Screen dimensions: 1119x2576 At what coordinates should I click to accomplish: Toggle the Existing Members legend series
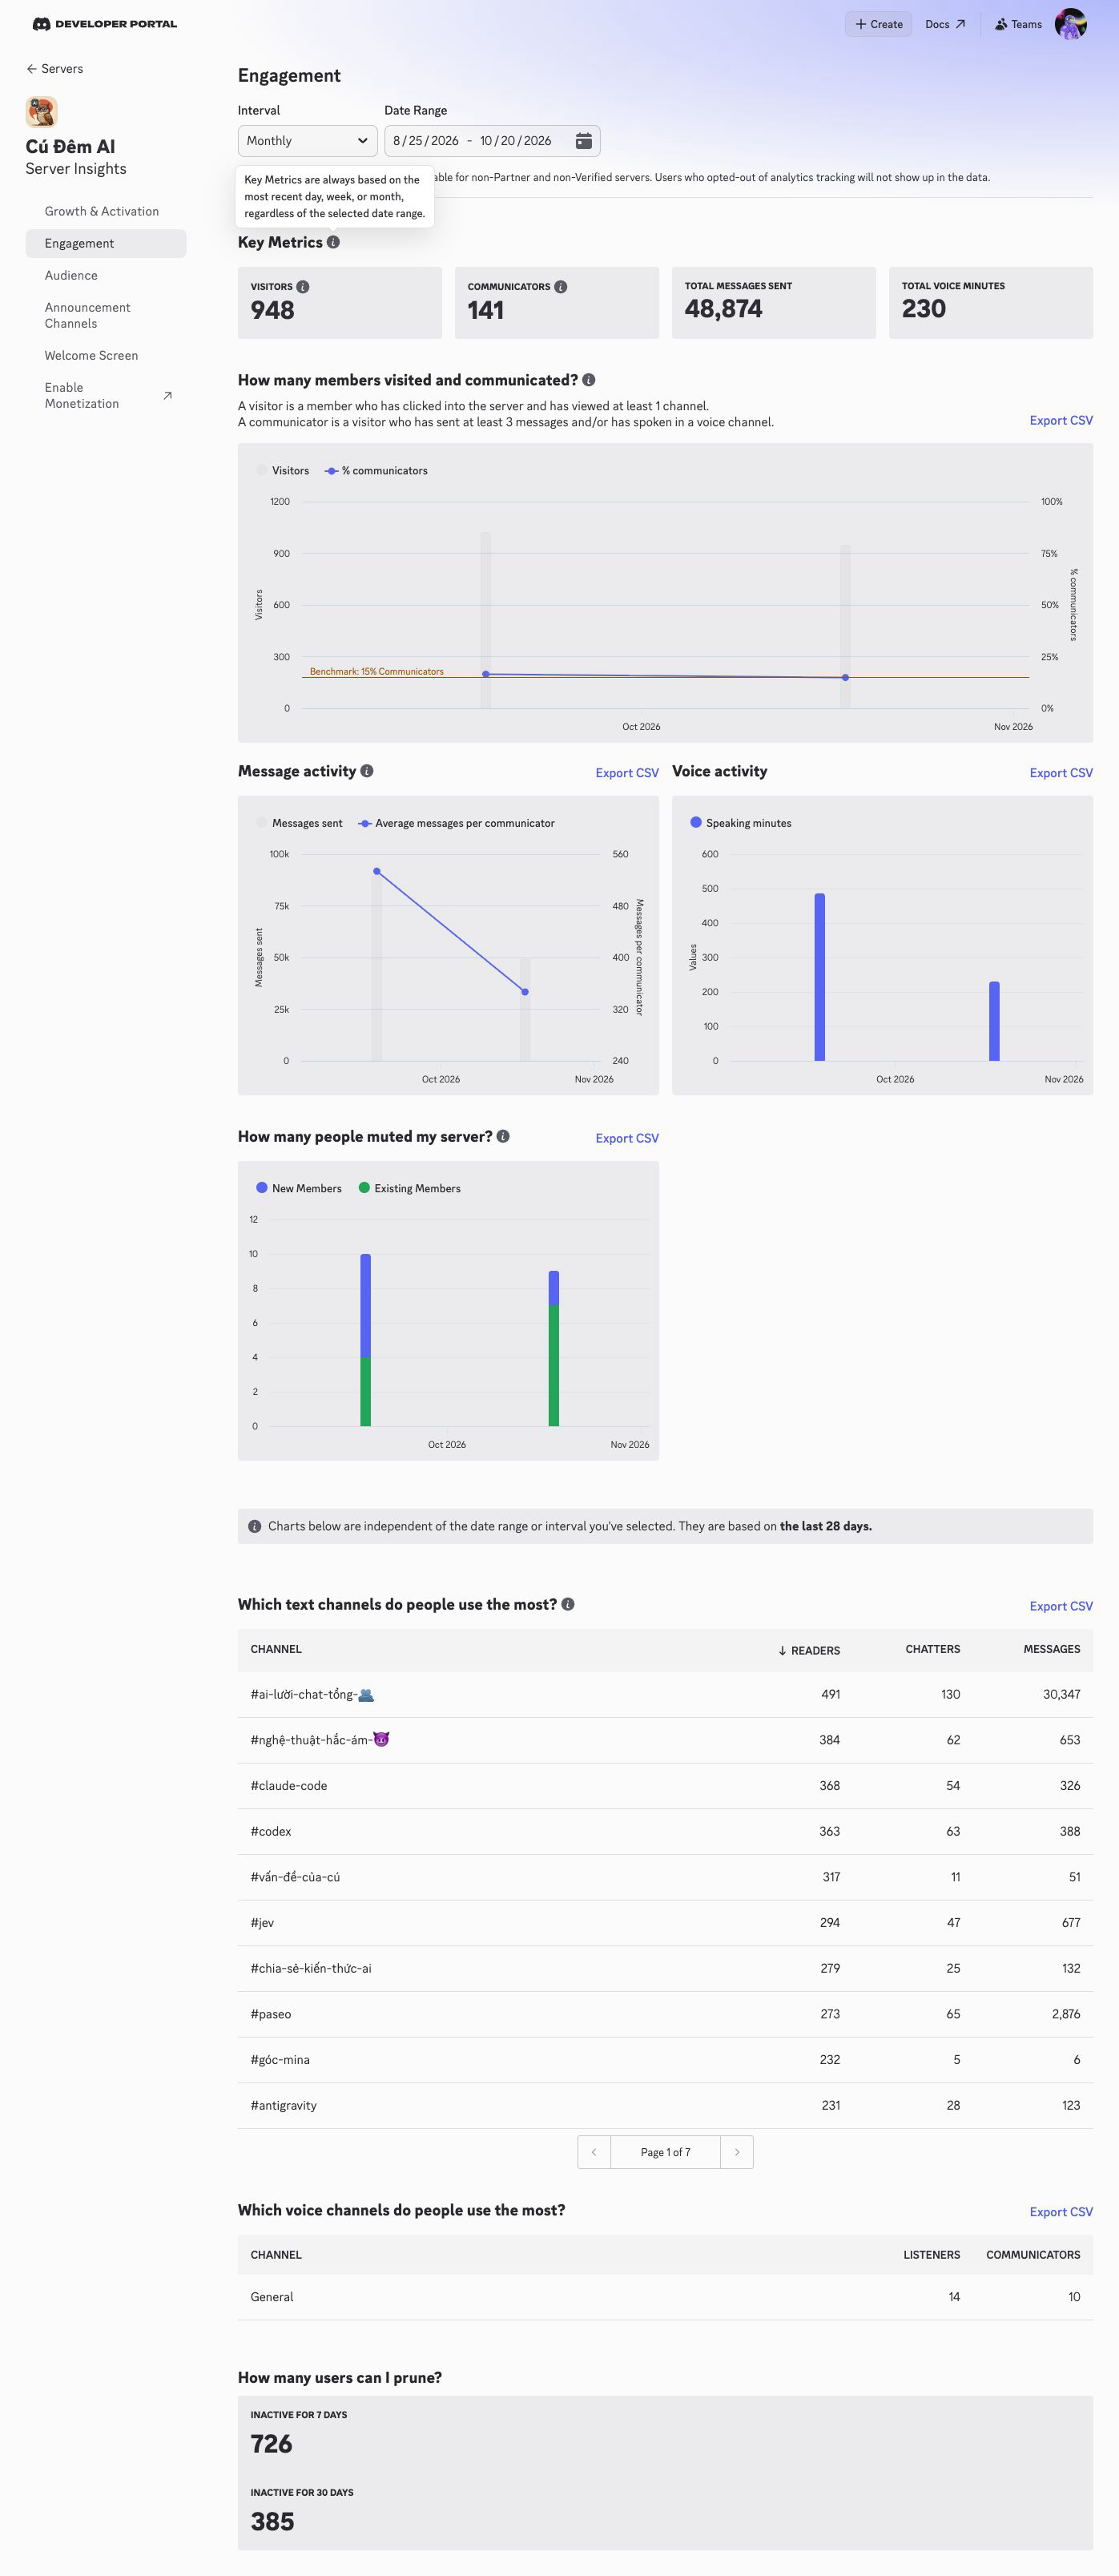click(x=410, y=1188)
